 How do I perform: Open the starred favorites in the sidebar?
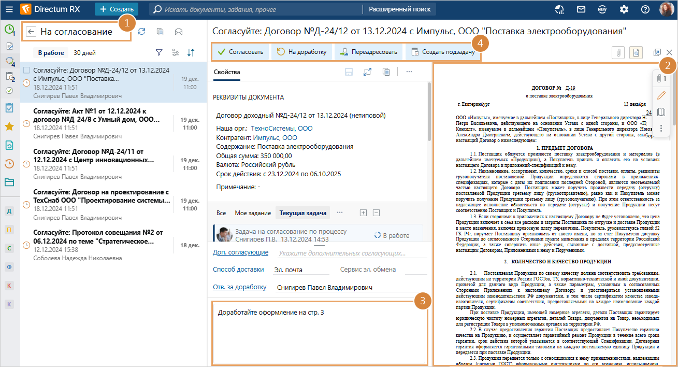pos(9,126)
